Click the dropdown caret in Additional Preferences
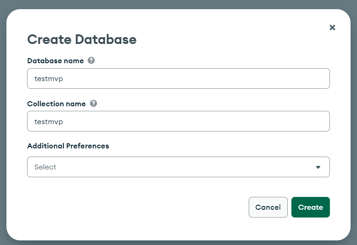Image resolution: width=357 pixels, height=245 pixels. 318,167
